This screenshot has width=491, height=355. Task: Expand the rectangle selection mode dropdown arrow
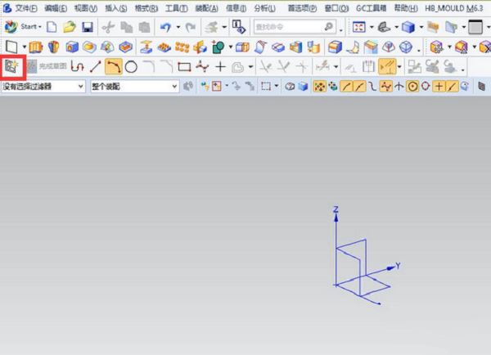pos(277,86)
